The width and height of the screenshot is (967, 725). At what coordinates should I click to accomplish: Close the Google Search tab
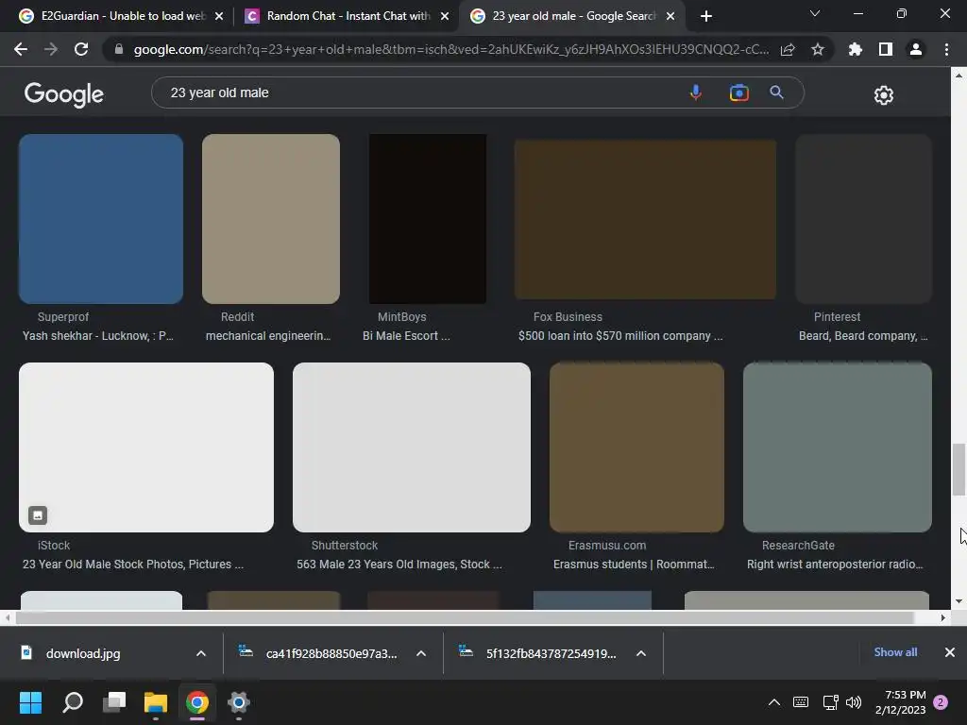(670, 16)
